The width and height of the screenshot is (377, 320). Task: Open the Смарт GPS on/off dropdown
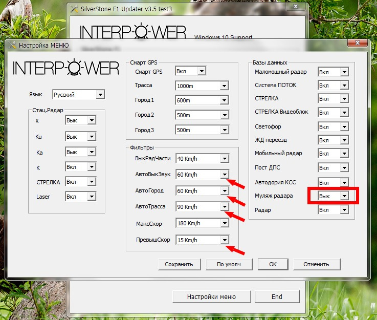click(190, 71)
